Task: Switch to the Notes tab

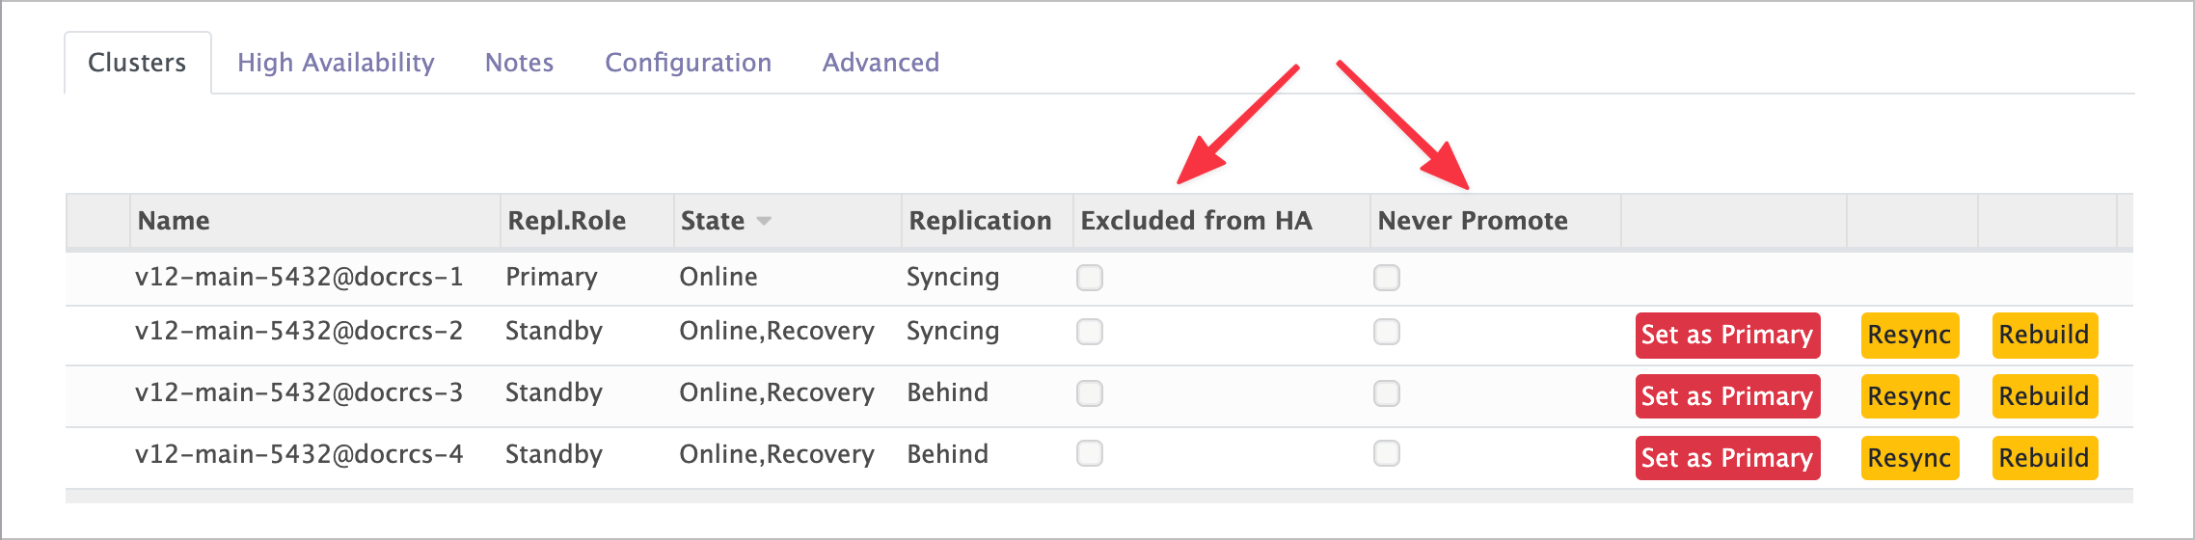Action: click(519, 63)
